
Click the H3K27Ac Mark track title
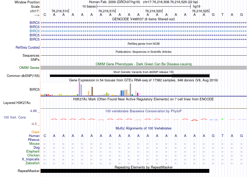click(144, 99)
